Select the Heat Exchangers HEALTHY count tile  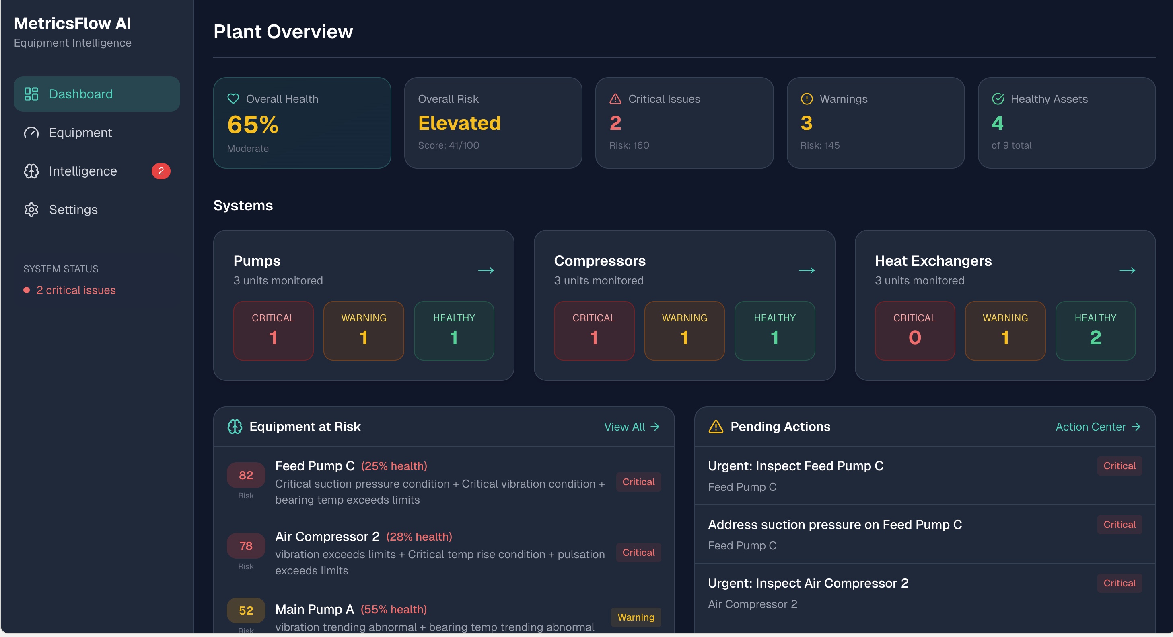click(1095, 331)
